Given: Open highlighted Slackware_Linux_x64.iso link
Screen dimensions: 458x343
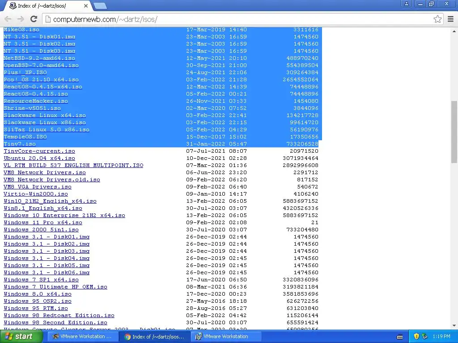Looking at the screenshot, I should pyautogui.click(x=45, y=115).
